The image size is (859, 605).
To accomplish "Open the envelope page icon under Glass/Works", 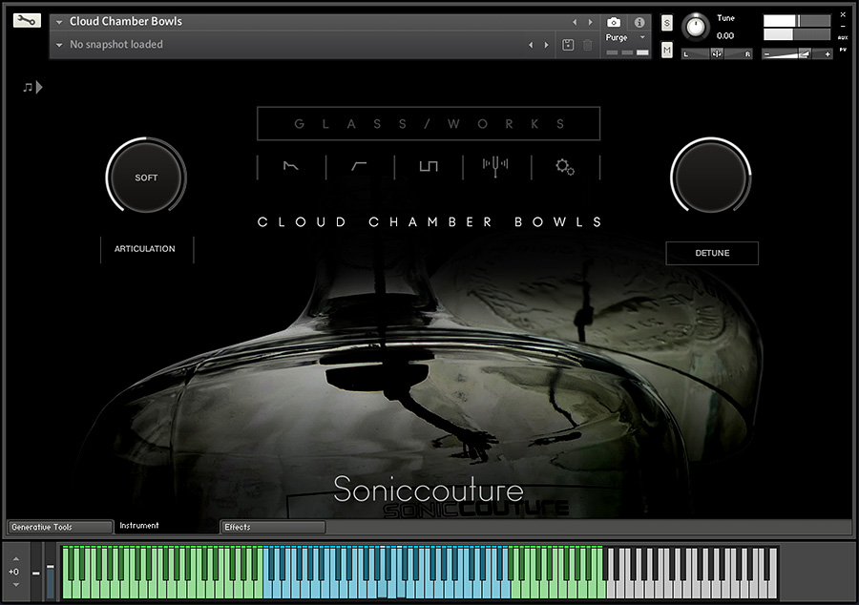I will pos(291,166).
